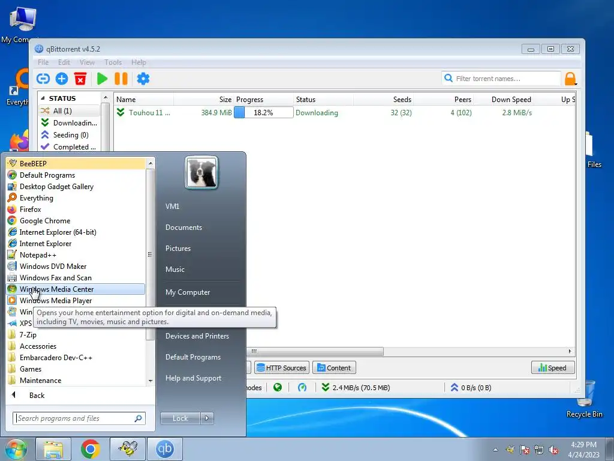Open Default Programs in the programs list

point(76,175)
